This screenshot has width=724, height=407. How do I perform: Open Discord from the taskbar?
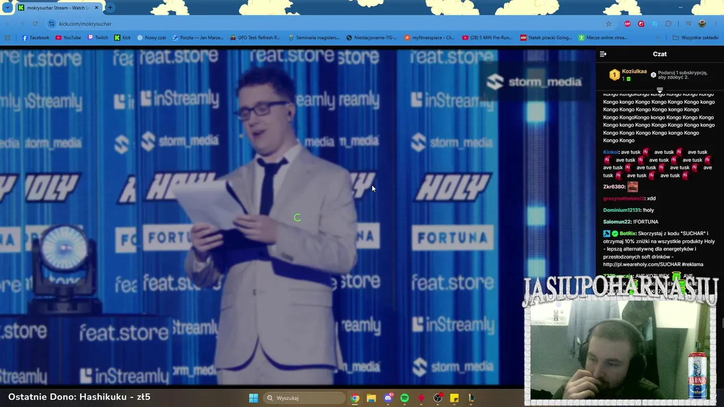click(x=388, y=398)
